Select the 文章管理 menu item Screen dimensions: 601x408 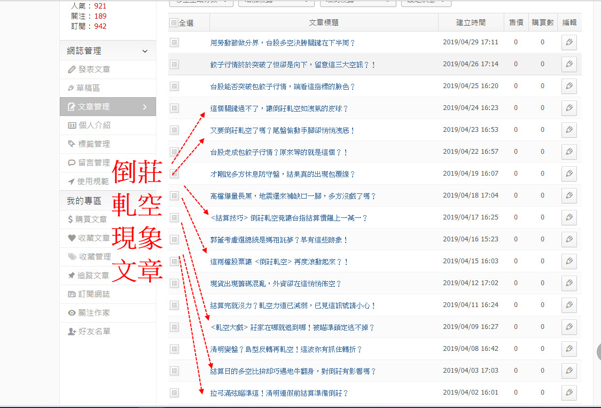click(108, 106)
